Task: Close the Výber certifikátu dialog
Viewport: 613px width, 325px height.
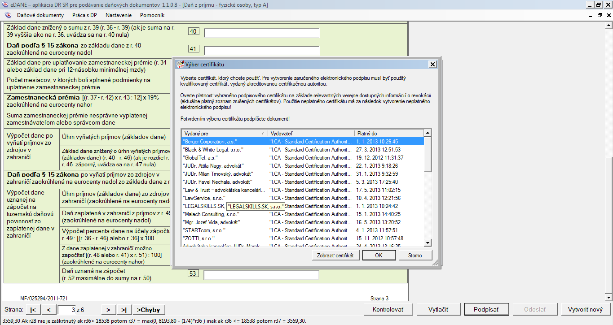Action: [432, 64]
